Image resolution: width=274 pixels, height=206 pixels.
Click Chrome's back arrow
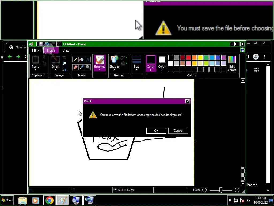pyautogui.click(x=10, y=57)
